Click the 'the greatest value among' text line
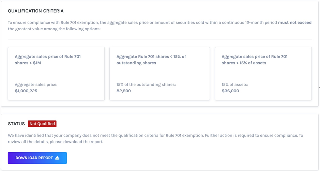The width and height of the screenshot is (320, 172). pos(54,29)
